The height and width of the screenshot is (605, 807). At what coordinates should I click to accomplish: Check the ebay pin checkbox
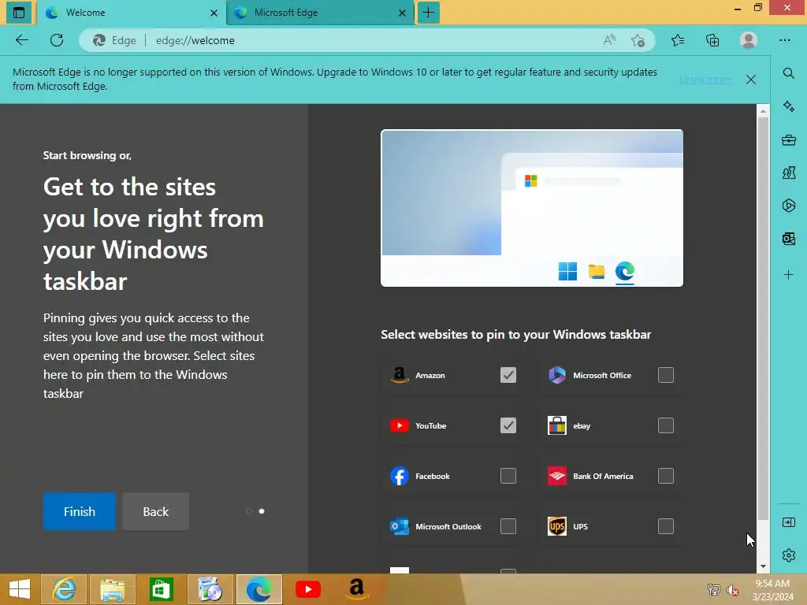(x=665, y=425)
